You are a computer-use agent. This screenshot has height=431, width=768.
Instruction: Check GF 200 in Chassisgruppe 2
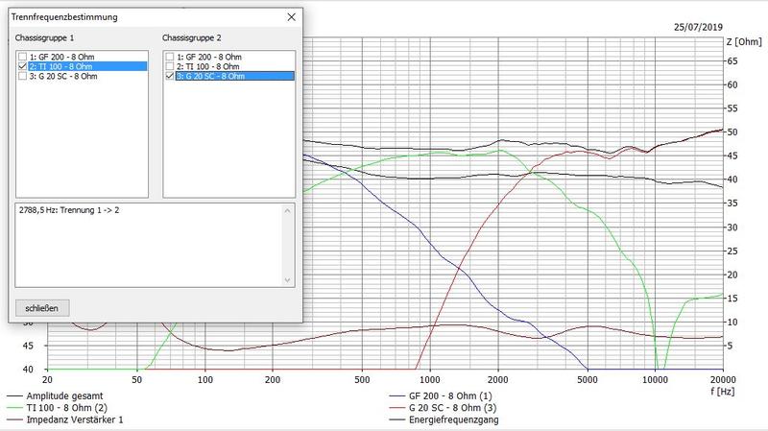170,57
